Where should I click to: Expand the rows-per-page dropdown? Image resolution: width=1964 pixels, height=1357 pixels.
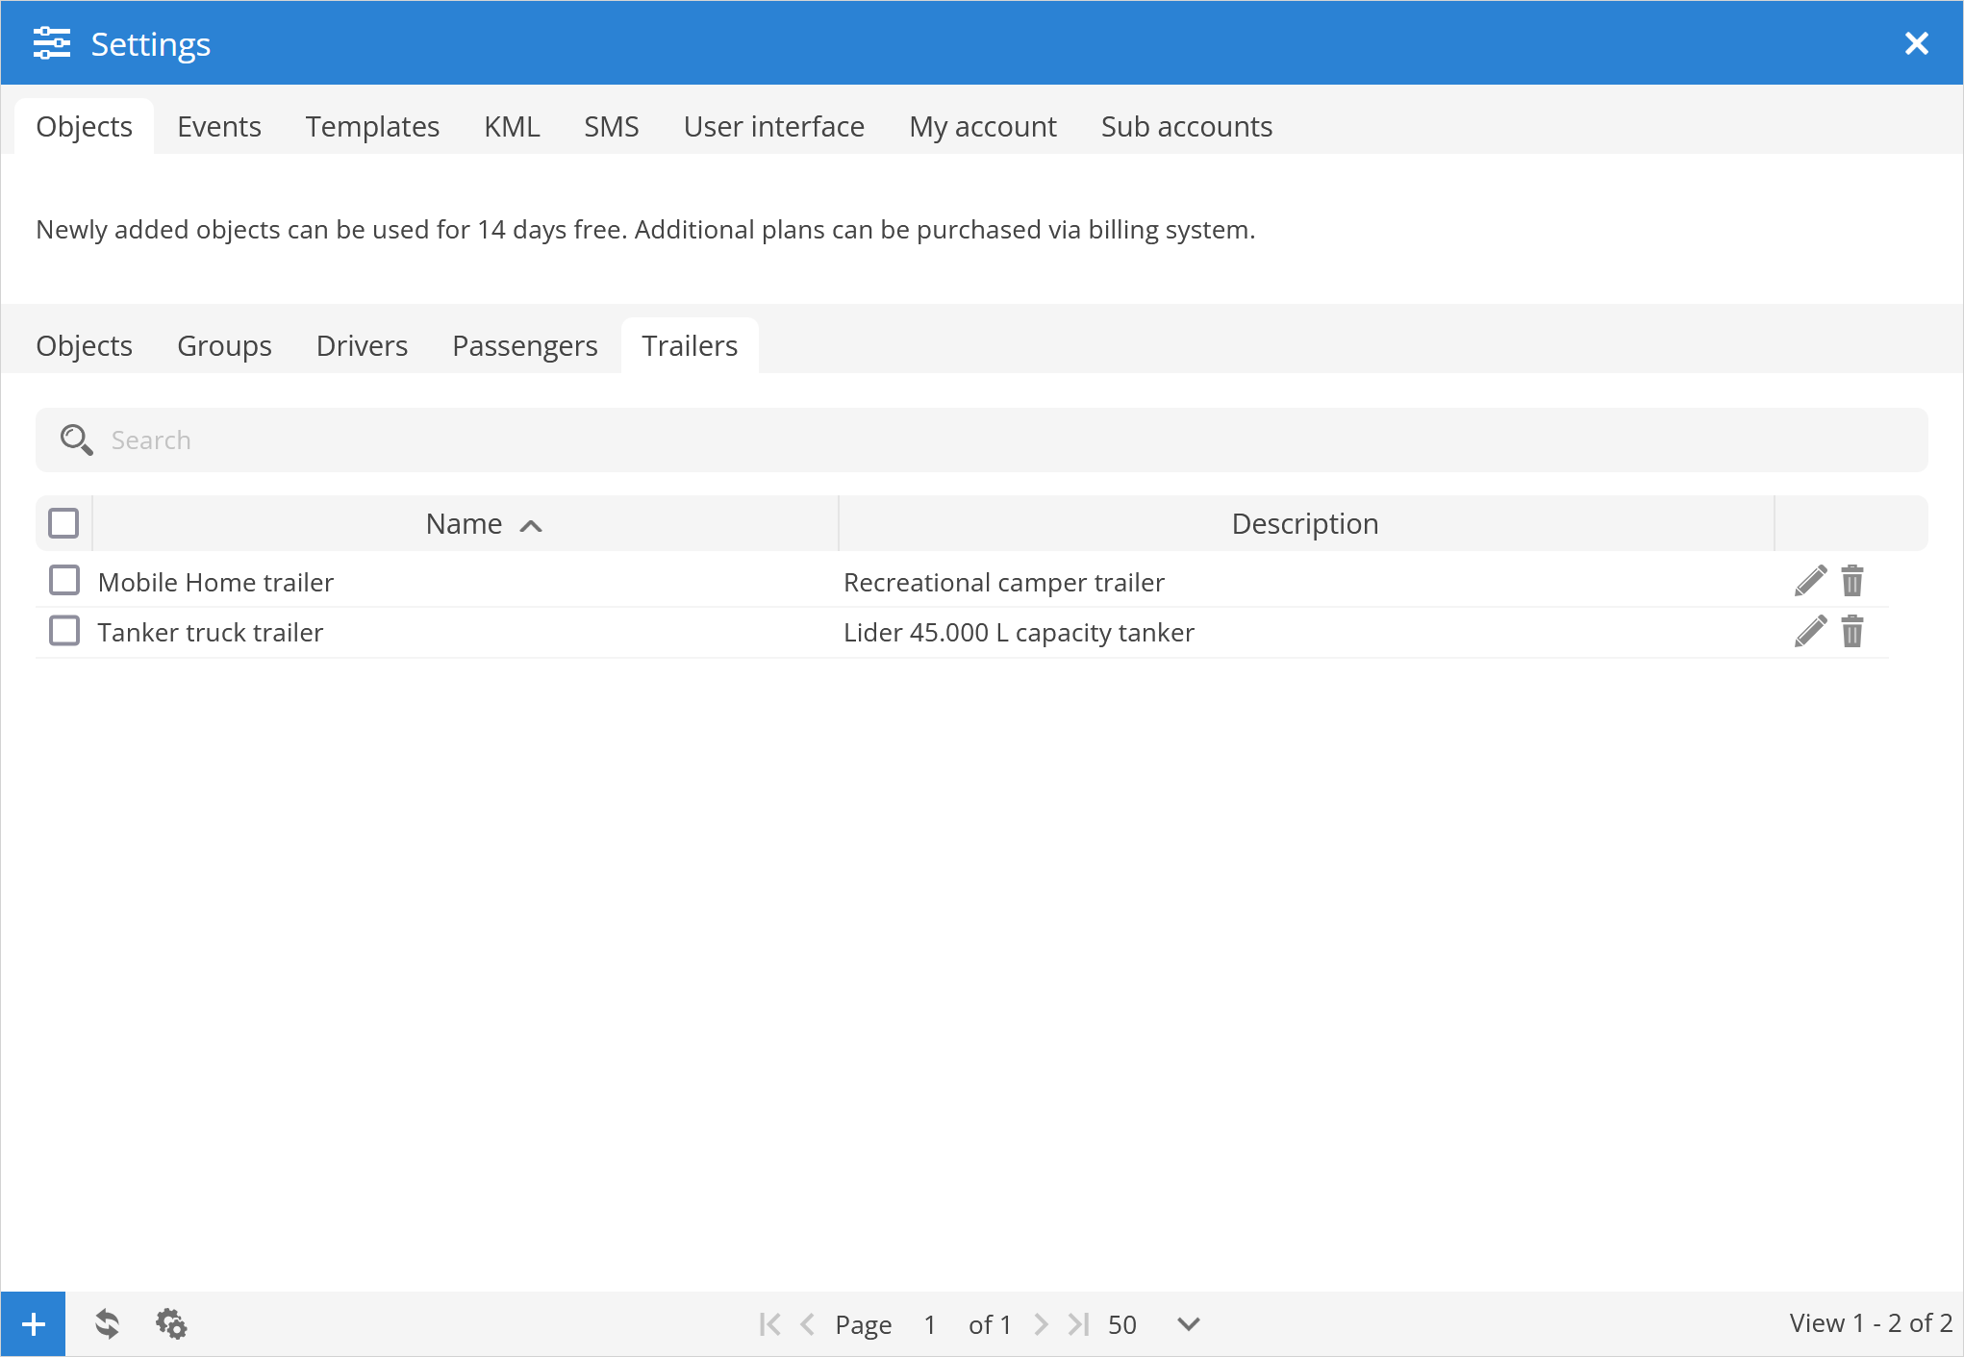[x=1189, y=1324]
